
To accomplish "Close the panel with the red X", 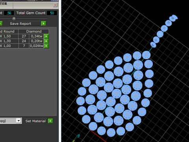I will point(56,5).
